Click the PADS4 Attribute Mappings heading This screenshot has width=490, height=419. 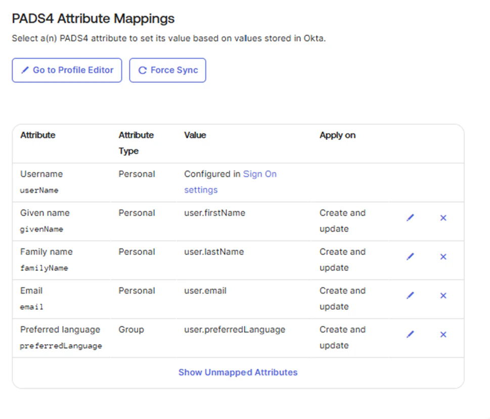[x=93, y=18]
